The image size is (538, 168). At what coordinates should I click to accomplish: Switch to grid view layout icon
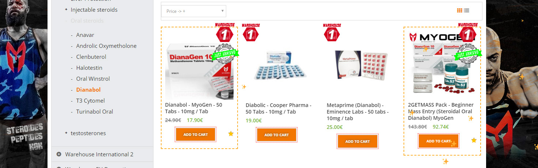[459, 11]
